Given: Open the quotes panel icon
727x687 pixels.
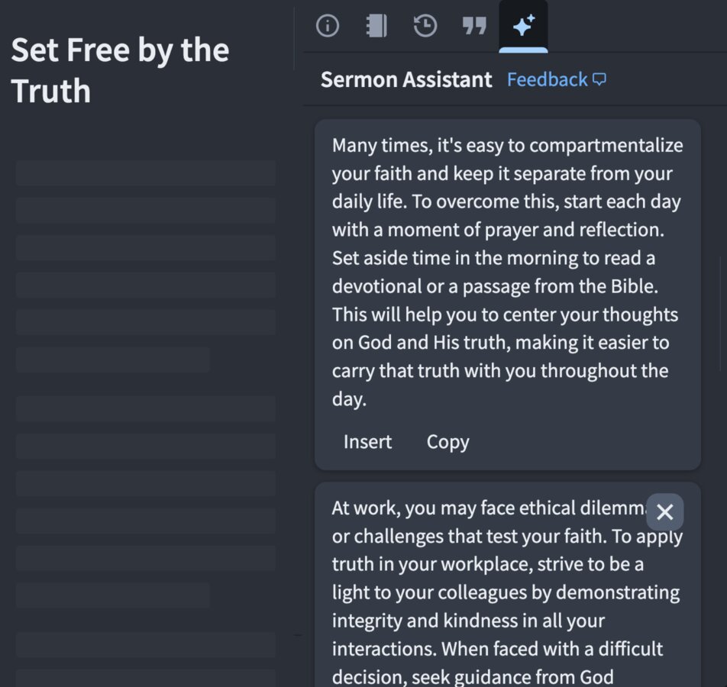Looking at the screenshot, I should (x=474, y=25).
